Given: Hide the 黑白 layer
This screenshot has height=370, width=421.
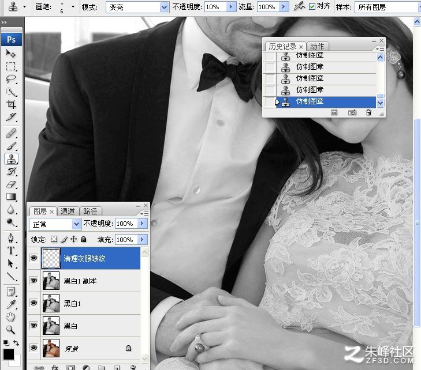Looking at the screenshot, I should tap(33, 326).
